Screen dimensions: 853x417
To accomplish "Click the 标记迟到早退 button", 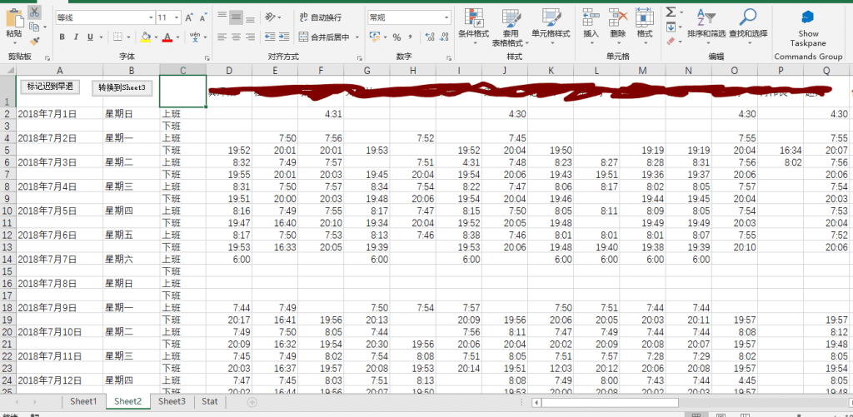I will pyautogui.click(x=50, y=87).
